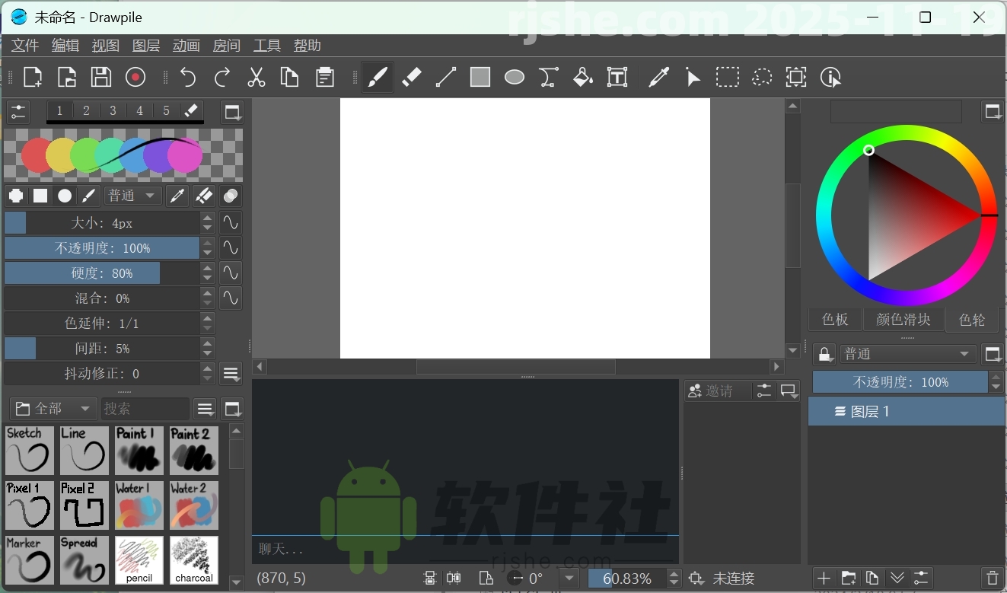Select the Ellipse drawing tool
This screenshot has height=593, width=1007.
(514, 77)
